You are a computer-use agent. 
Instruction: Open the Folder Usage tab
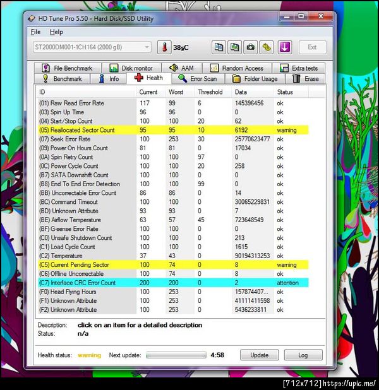pyautogui.click(x=255, y=79)
